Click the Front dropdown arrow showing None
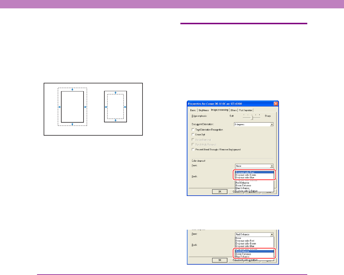 (x=272, y=166)
